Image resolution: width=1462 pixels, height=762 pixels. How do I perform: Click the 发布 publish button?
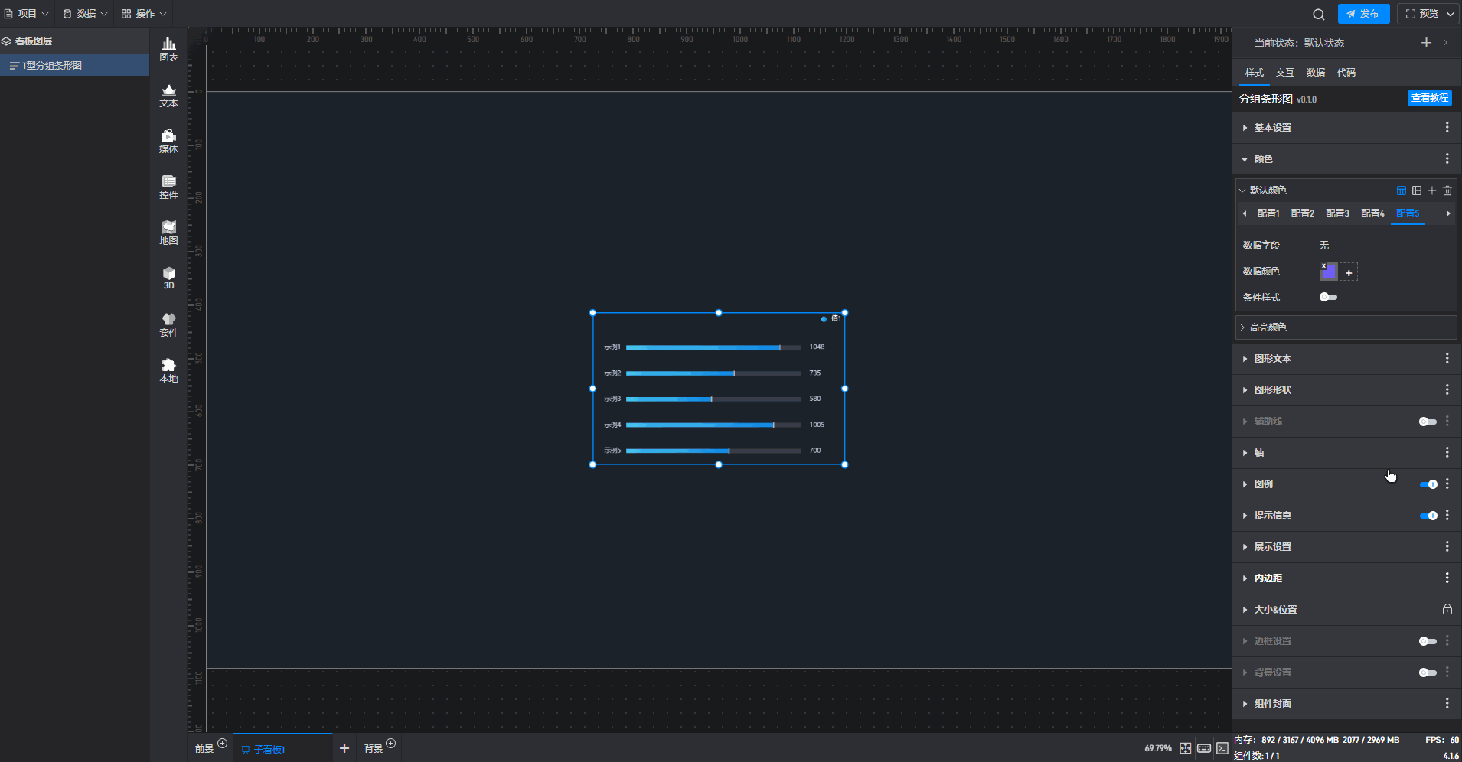(x=1363, y=14)
